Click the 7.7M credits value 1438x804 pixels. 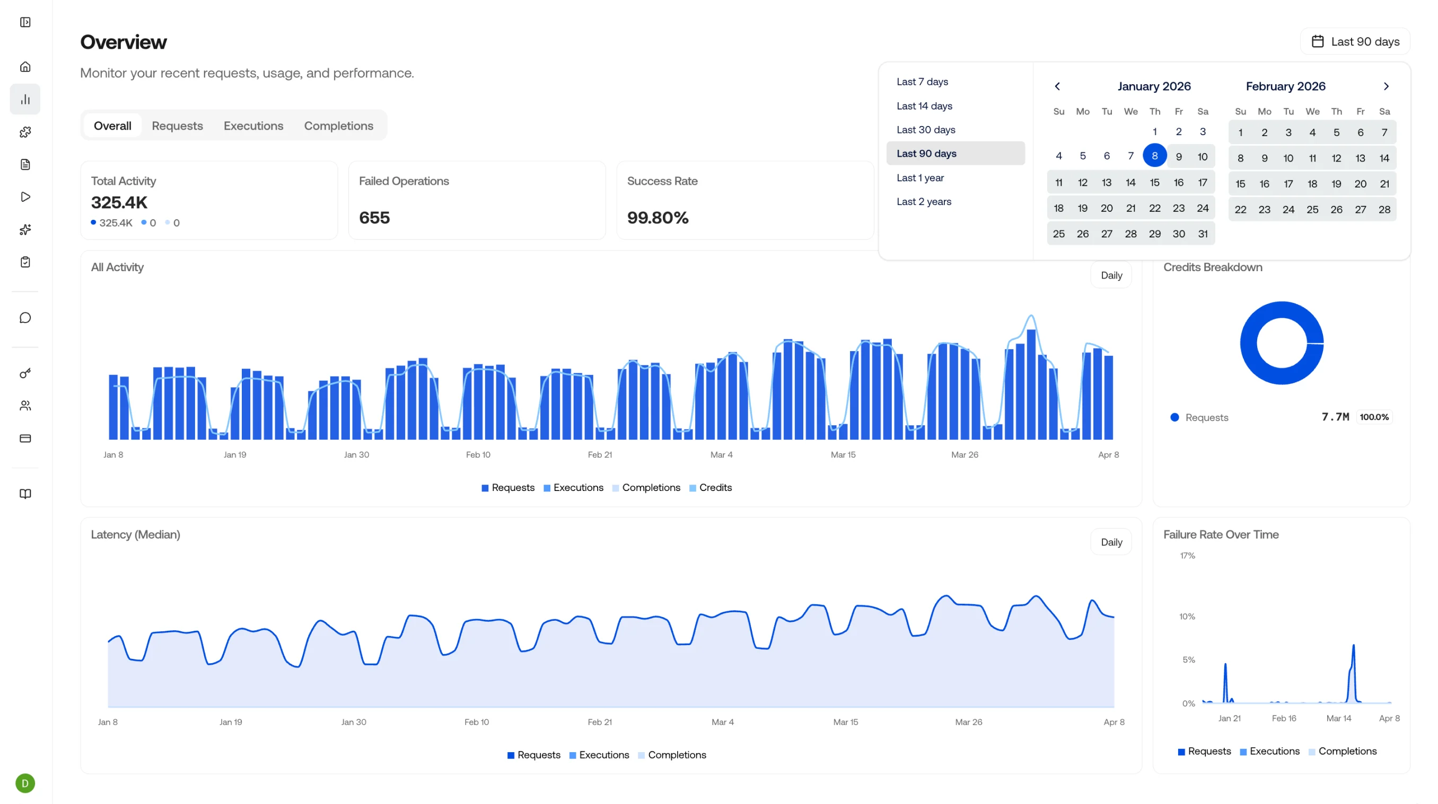1335,417
